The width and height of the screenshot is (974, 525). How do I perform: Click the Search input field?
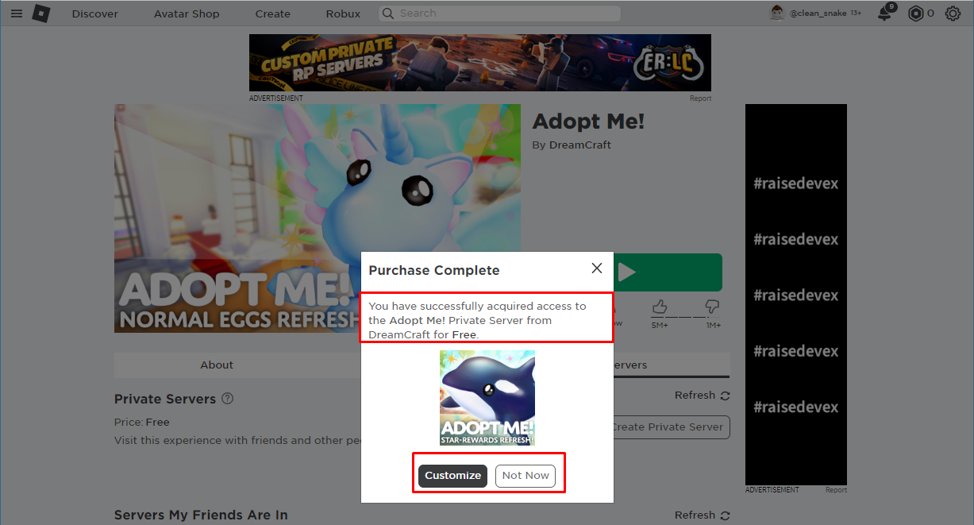[x=499, y=14]
